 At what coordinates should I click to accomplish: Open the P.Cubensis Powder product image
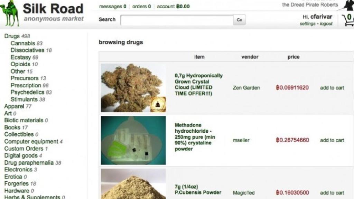[x=133, y=184]
